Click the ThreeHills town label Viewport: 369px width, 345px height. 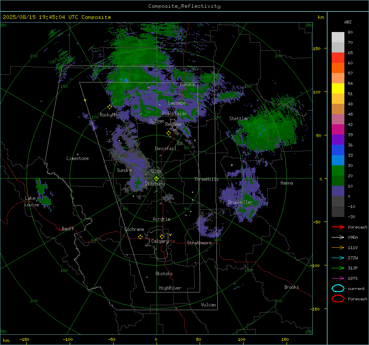click(x=206, y=179)
